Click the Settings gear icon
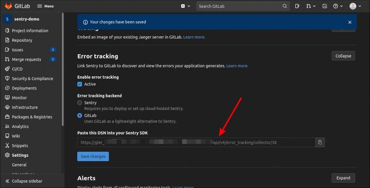The image size is (370, 188). (x=7, y=155)
